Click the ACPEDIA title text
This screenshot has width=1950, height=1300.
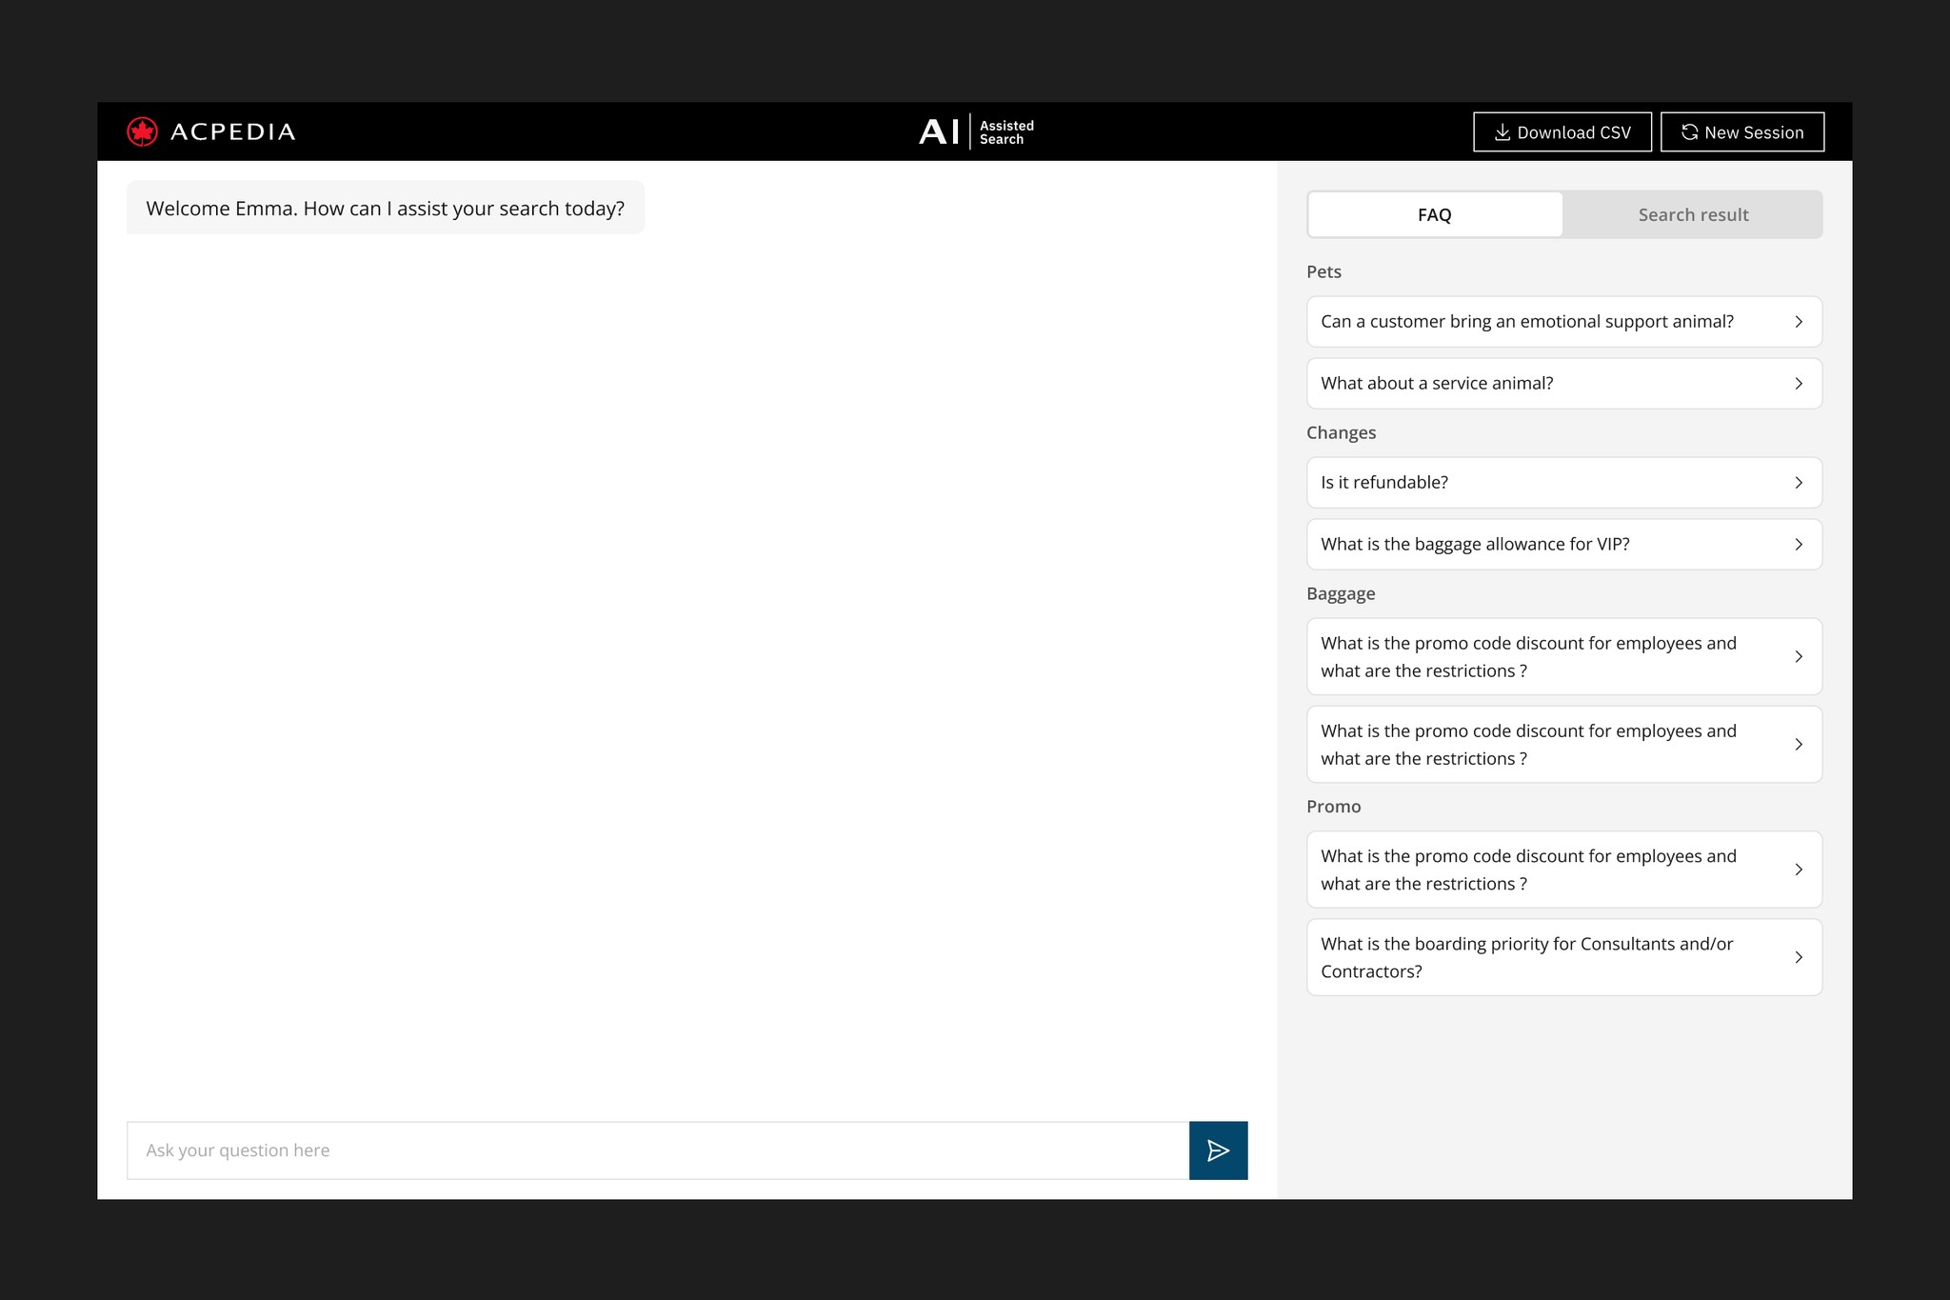232,132
